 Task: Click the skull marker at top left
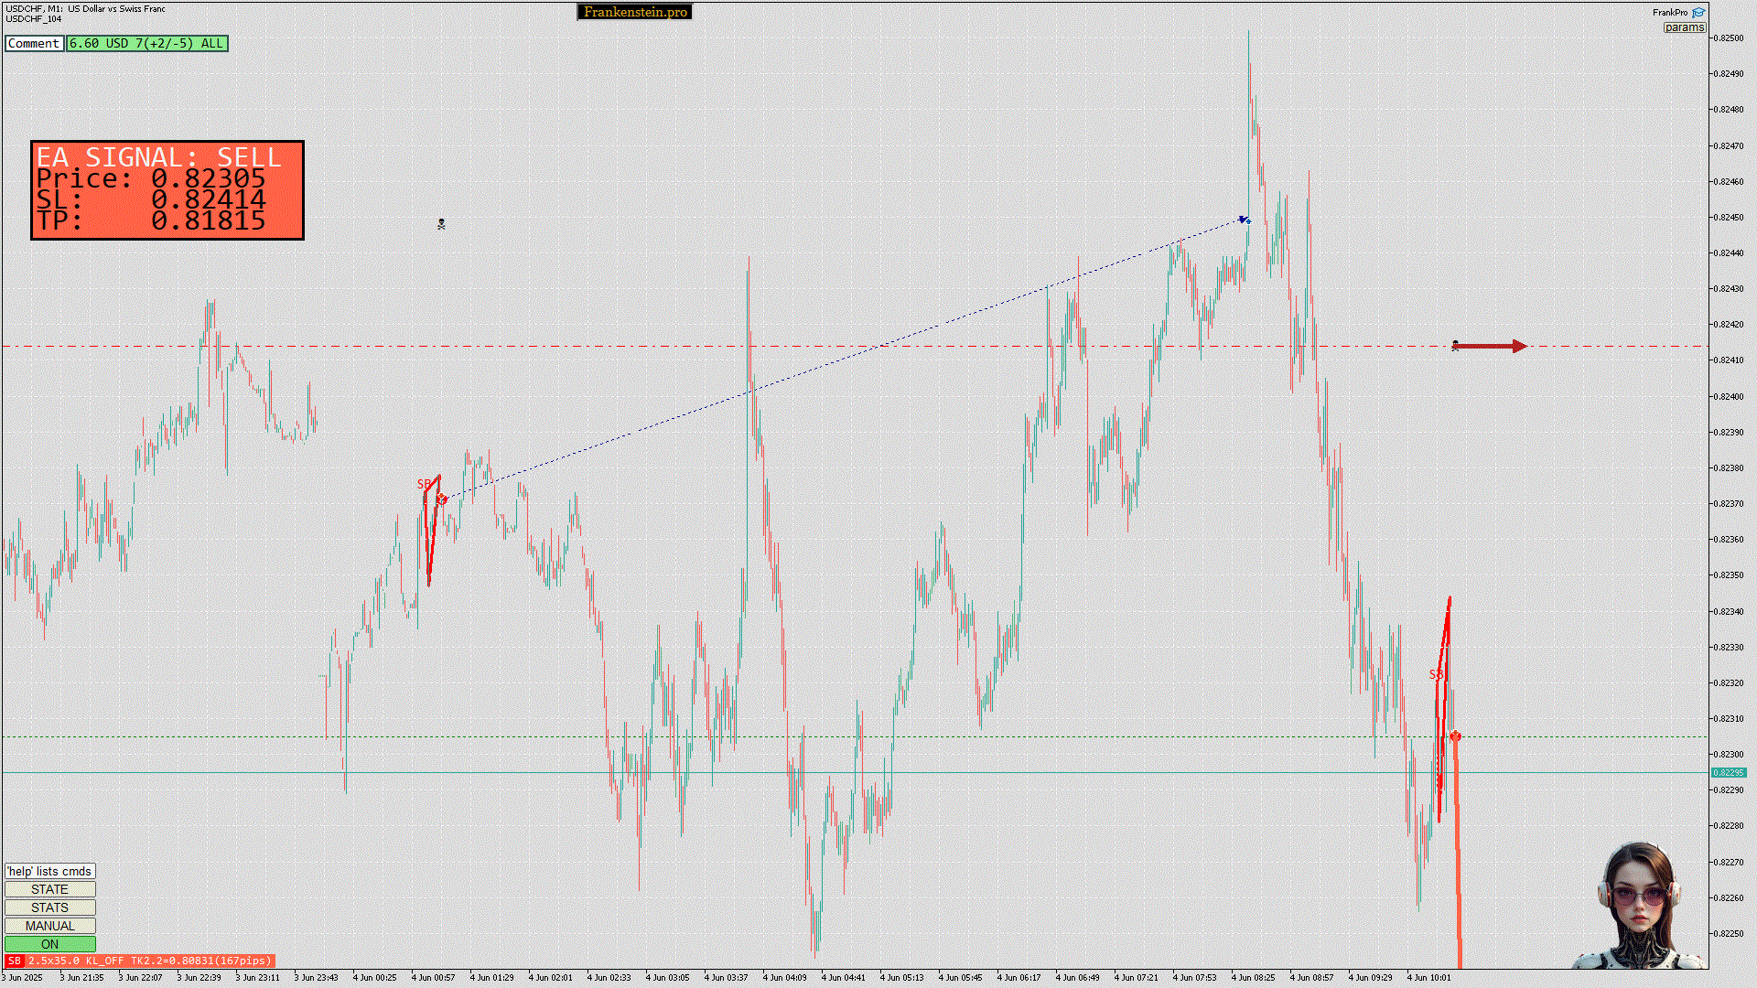coord(441,224)
